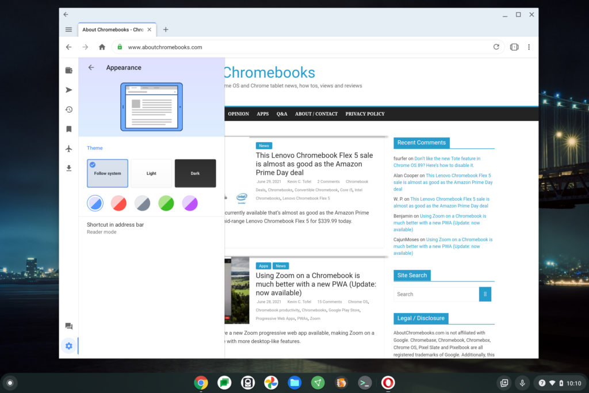The image size is (589, 393).
Task: Open the PRIVACY POLICY menu item
Action: click(x=365, y=114)
